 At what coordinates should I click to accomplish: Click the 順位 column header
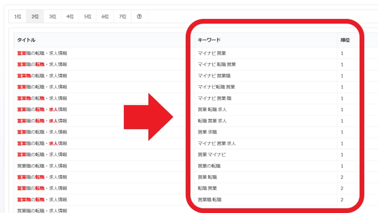click(345, 40)
